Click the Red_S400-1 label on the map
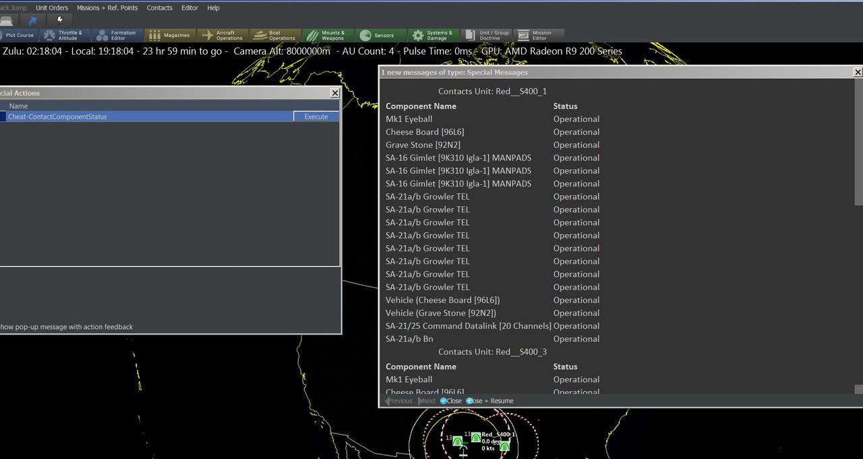The height and width of the screenshot is (459, 863). 498,435
